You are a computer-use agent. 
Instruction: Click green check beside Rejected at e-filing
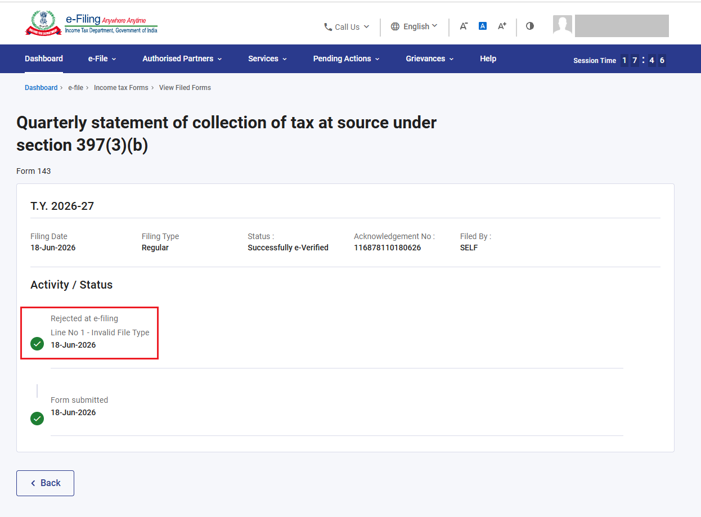[37, 343]
